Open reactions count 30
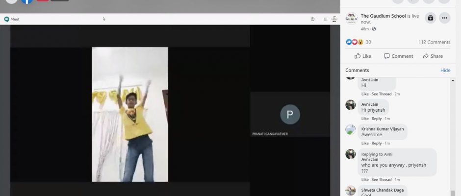 pos(368,42)
